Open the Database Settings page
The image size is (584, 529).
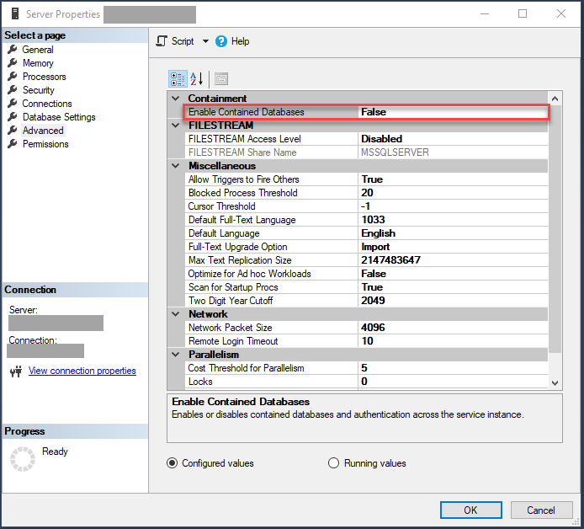59,117
